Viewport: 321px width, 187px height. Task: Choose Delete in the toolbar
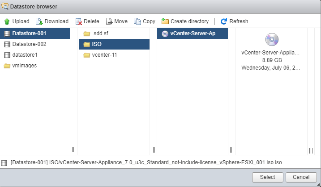point(87,21)
